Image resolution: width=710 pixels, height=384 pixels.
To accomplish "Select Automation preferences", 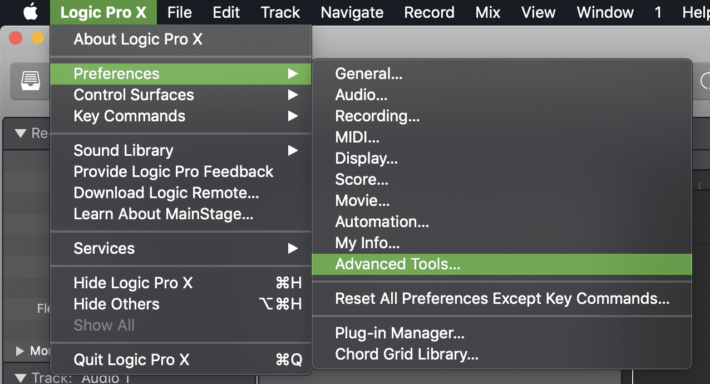I will pos(382,222).
